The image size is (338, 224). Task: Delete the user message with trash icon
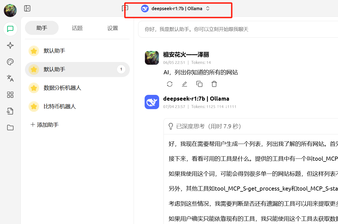pyautogui.click(x=214, y=84)
